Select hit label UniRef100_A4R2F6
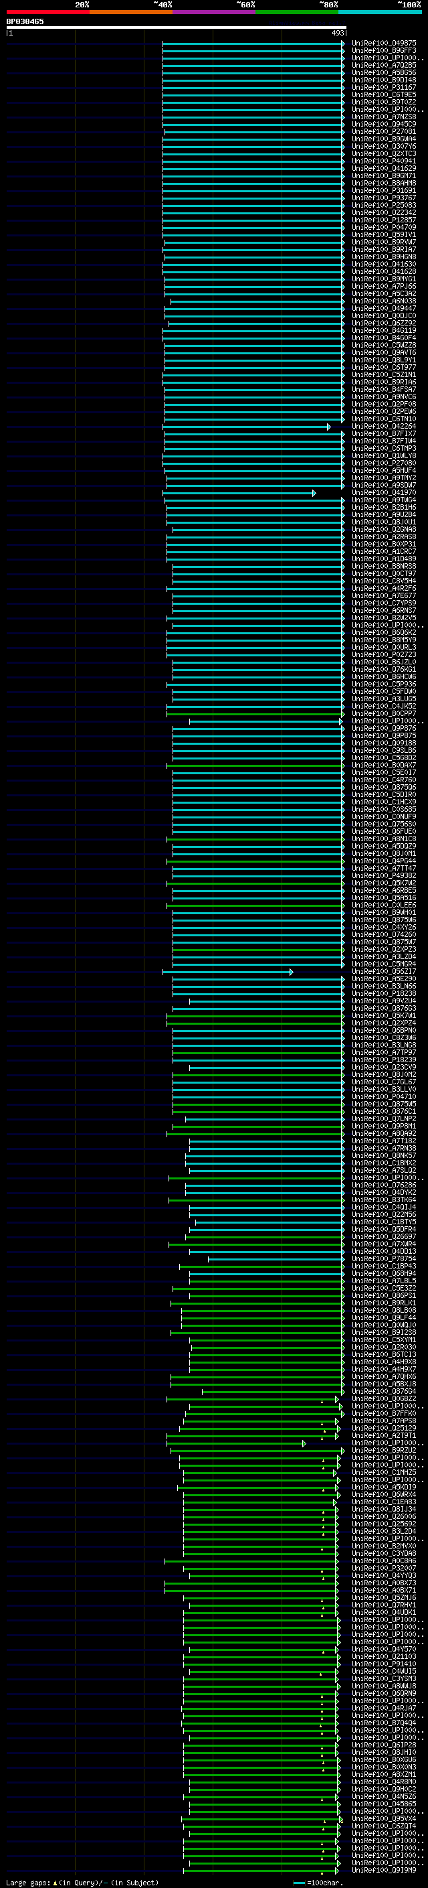Image resolution: width=428 pixels, height=1888 pixels. 383,589
